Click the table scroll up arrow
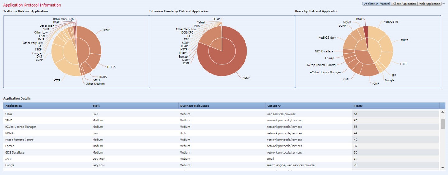448x175 pixels. coord(443,112)
